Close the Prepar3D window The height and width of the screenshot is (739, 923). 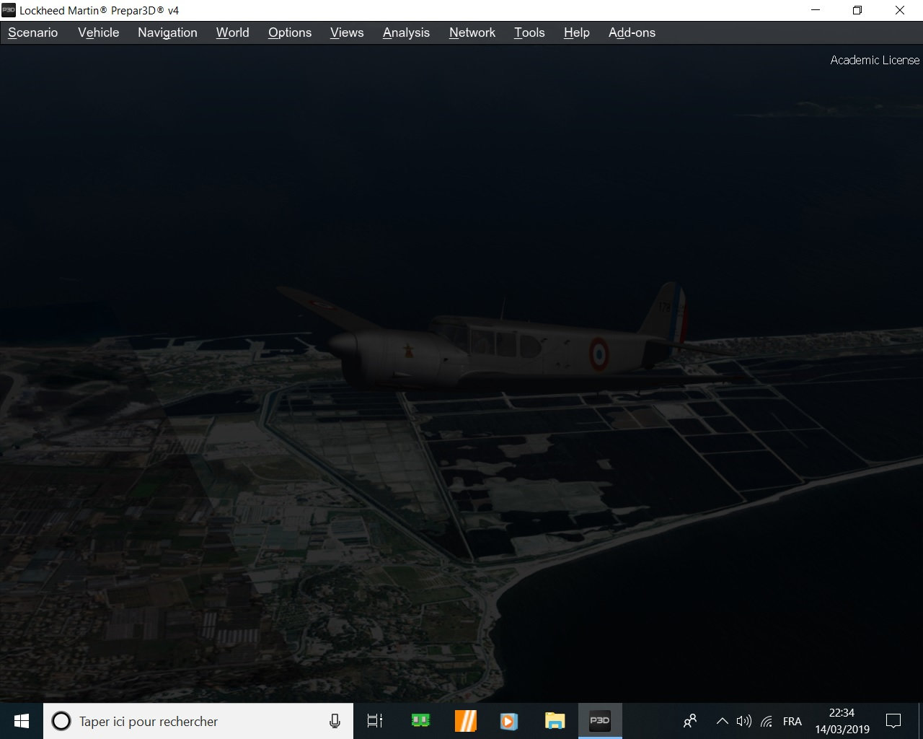[x=900, y=10]
